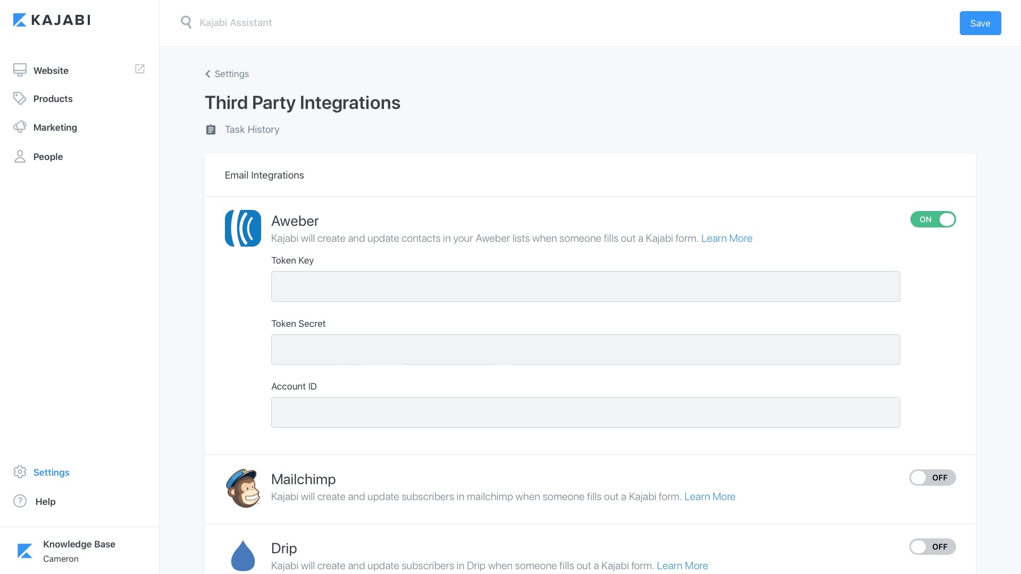Open the Products menu item
The image size is (1021, 574).
[53, 99]
